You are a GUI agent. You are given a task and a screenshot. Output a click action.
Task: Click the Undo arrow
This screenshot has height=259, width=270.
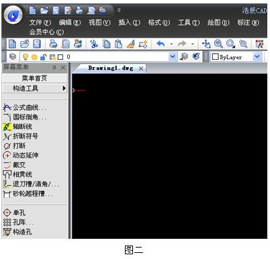coord(161,44)
